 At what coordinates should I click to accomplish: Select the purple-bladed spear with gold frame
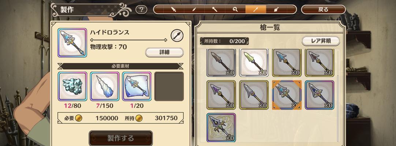pyautogui.click(x=221, y=95)
